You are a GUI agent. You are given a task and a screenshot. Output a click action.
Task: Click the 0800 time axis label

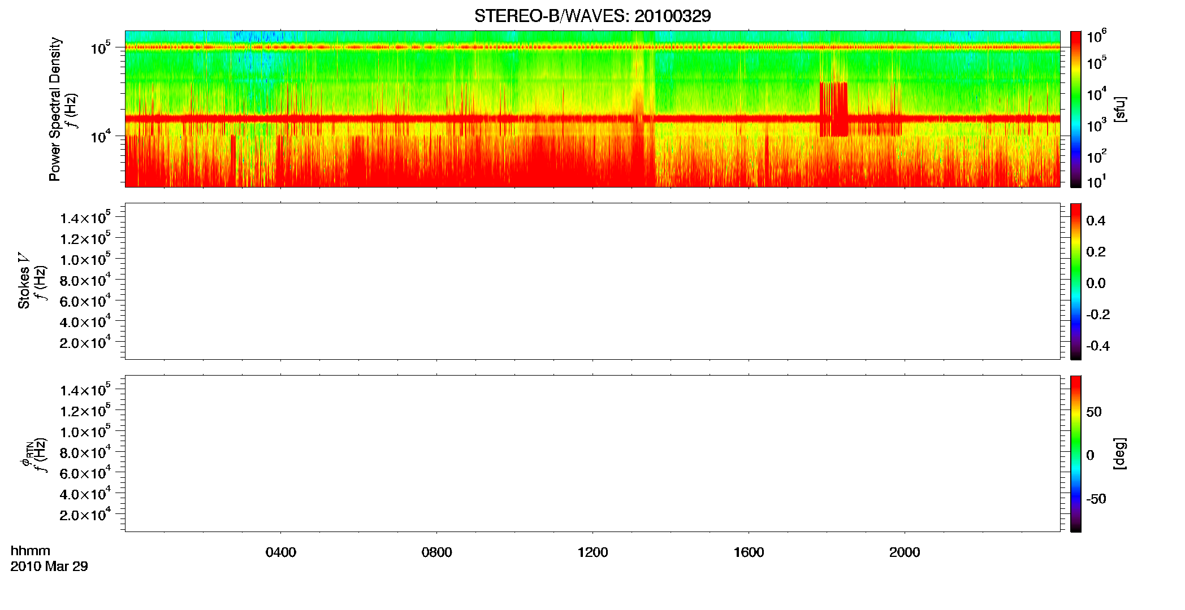pyautogui.click(x=437, y=552)
